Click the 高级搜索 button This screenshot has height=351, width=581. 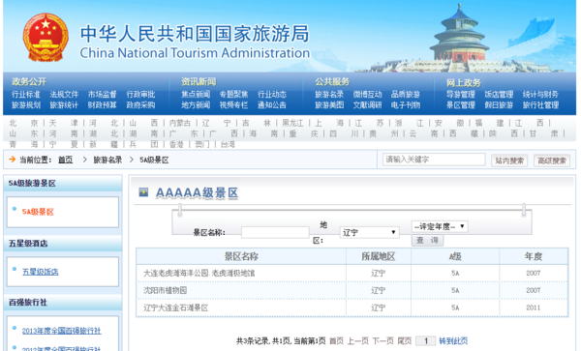click(552, 161)
